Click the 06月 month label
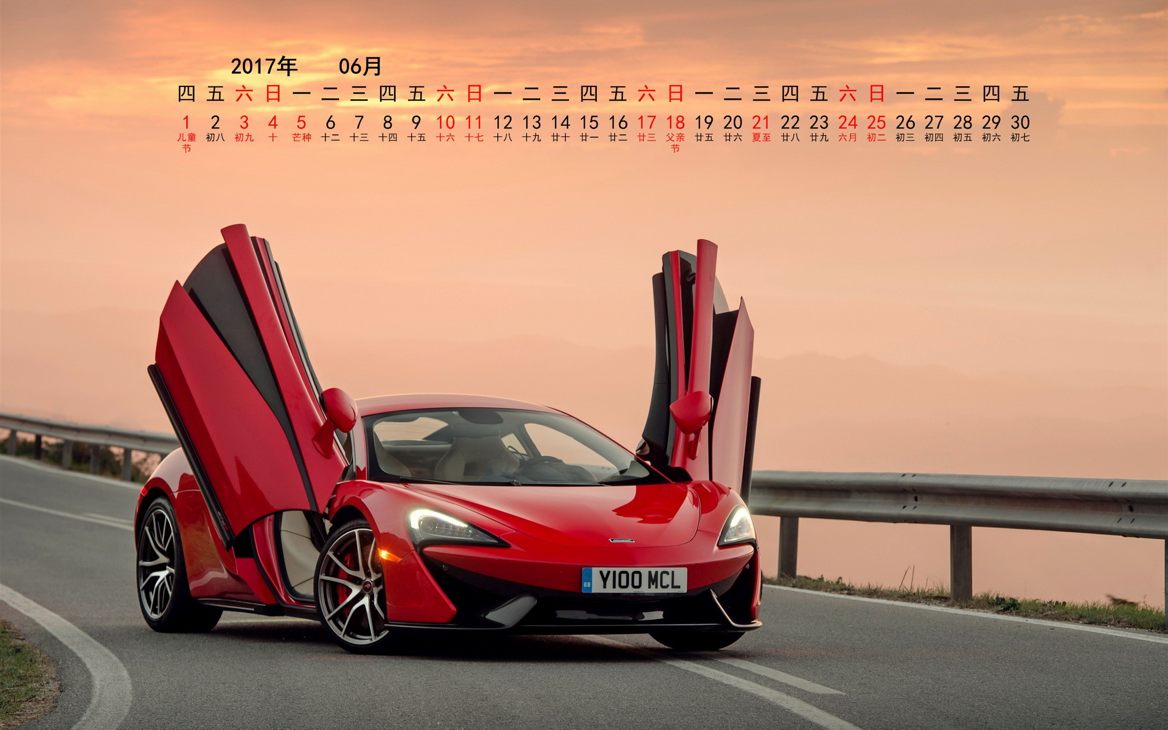The width and height of the screenshot is (1168, 730). click(360, 66)
